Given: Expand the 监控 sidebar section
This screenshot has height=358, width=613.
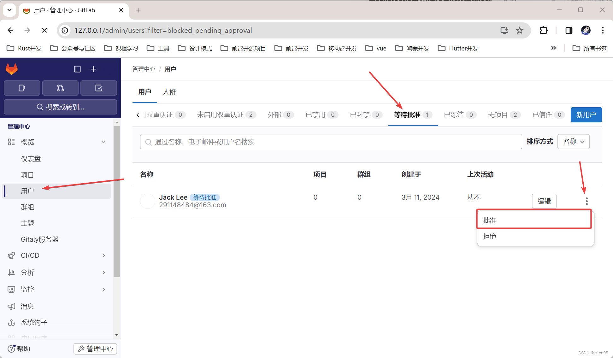Looking at the screenshot, I should (103, 289).
